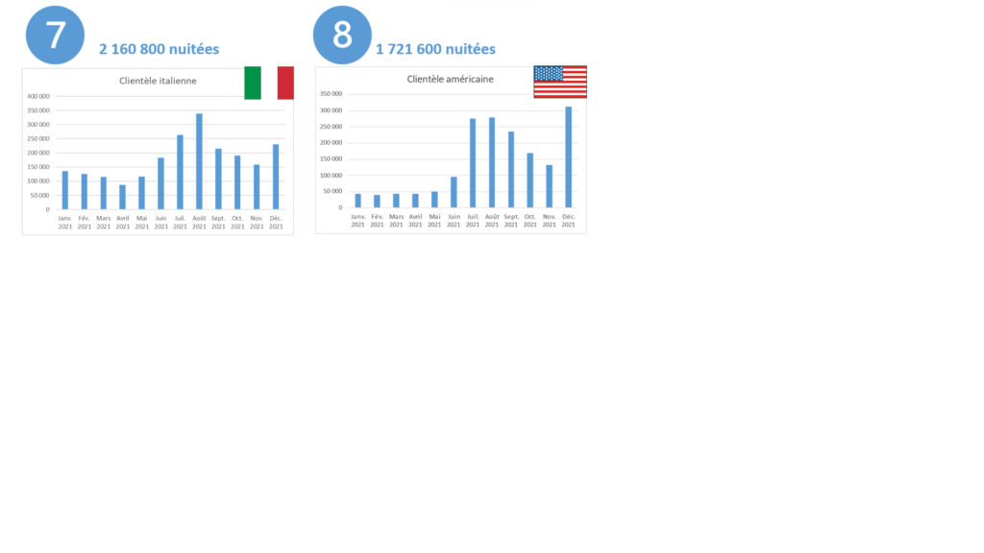Select the Italian flag image
Image resolution: width=984 pixels, height=553 pixels.
click(269, 83)
